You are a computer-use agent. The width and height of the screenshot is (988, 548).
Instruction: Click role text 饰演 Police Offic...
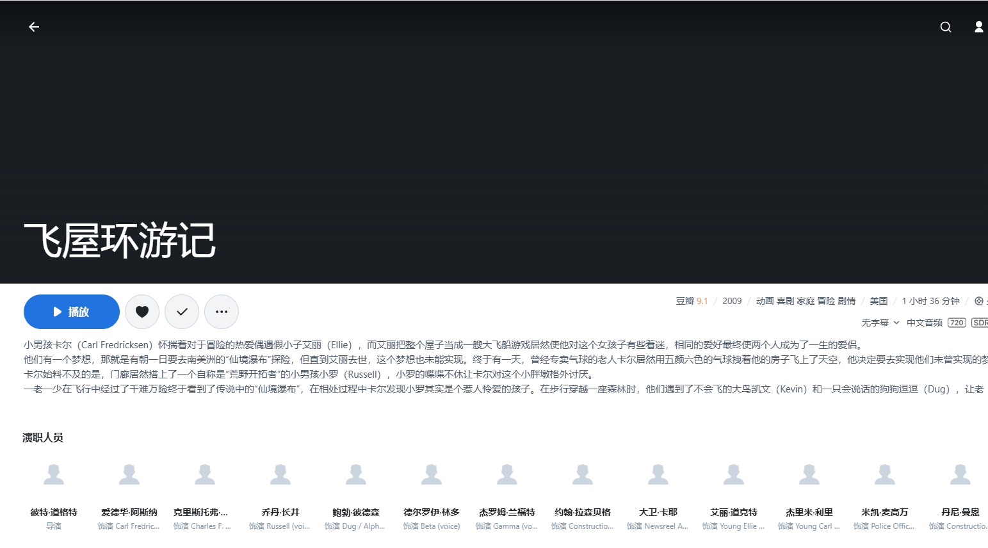click(x=884, y=526)
